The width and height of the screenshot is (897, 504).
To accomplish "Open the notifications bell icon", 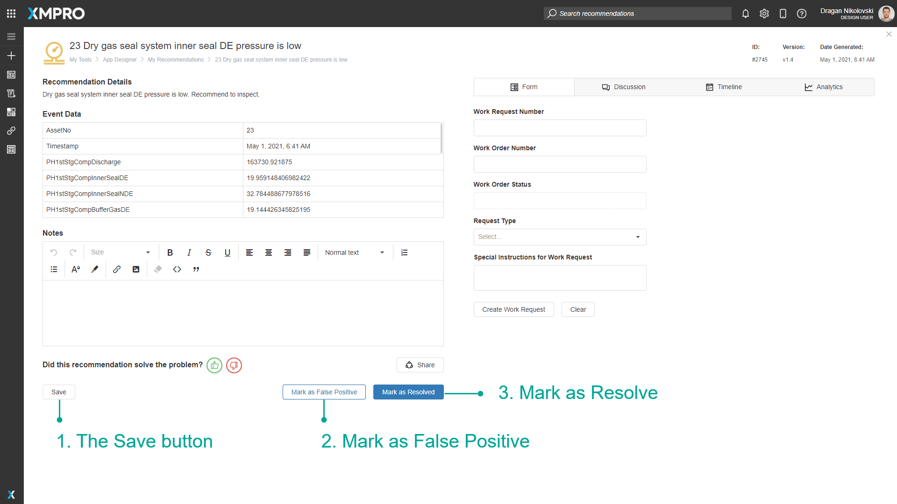I will tap(746, 14).
